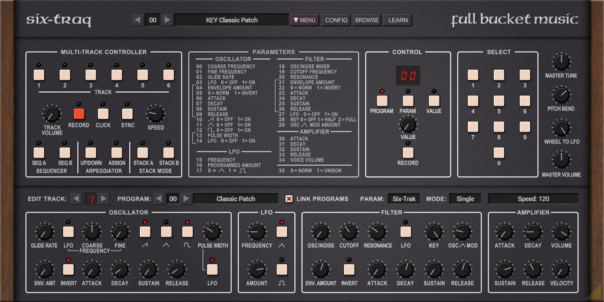The width and height of the screenshot is (604, 302).
Task: Select track 3 in Multi-Track Controller
Action: [x=91, y=75]
